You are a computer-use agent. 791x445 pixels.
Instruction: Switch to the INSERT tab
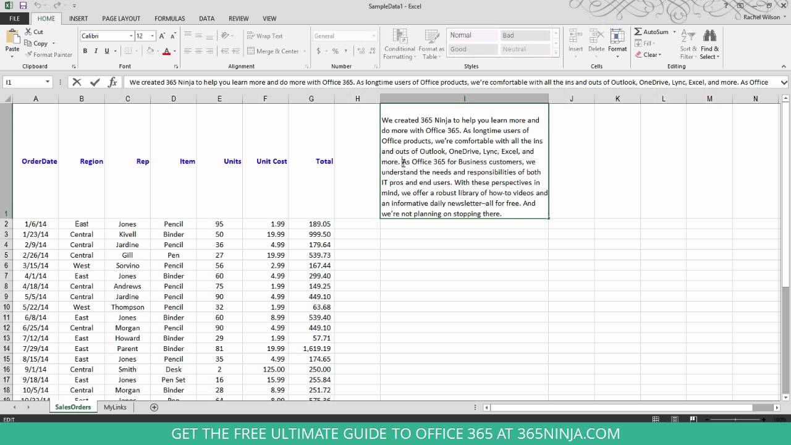[x=78, y=19]
